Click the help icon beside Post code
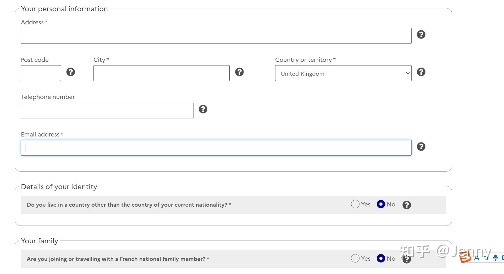The image size is (504, 274). pos(70,72)
